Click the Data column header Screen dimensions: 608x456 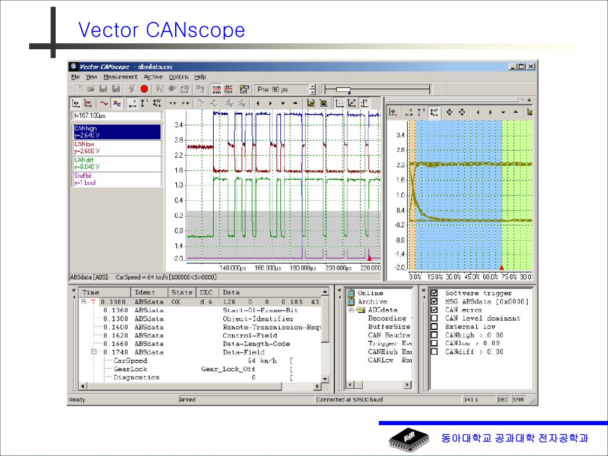(x=270, y=292)
